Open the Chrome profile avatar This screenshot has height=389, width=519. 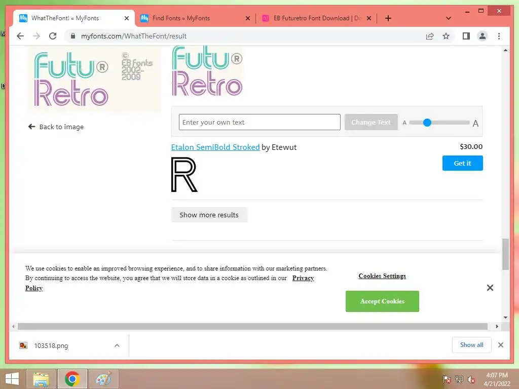pyautogui.click(x=483, y=36)
